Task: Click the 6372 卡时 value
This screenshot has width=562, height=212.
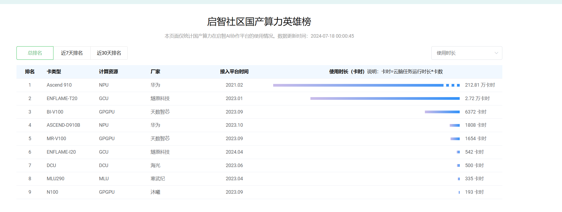Action: tap(476, 112)
